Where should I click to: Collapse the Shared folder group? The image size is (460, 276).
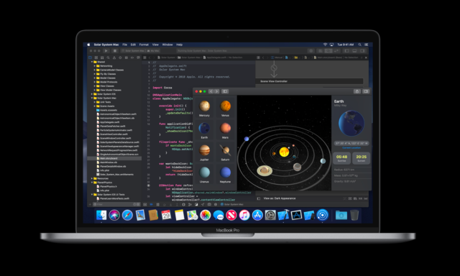(92, 62)
